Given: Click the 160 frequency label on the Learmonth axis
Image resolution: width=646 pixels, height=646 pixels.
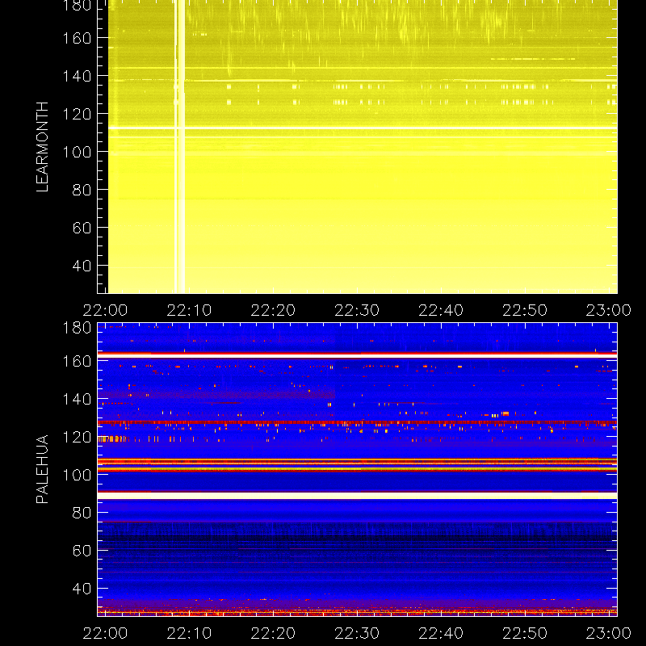Looking at the screenshot, I should (77, 38).
